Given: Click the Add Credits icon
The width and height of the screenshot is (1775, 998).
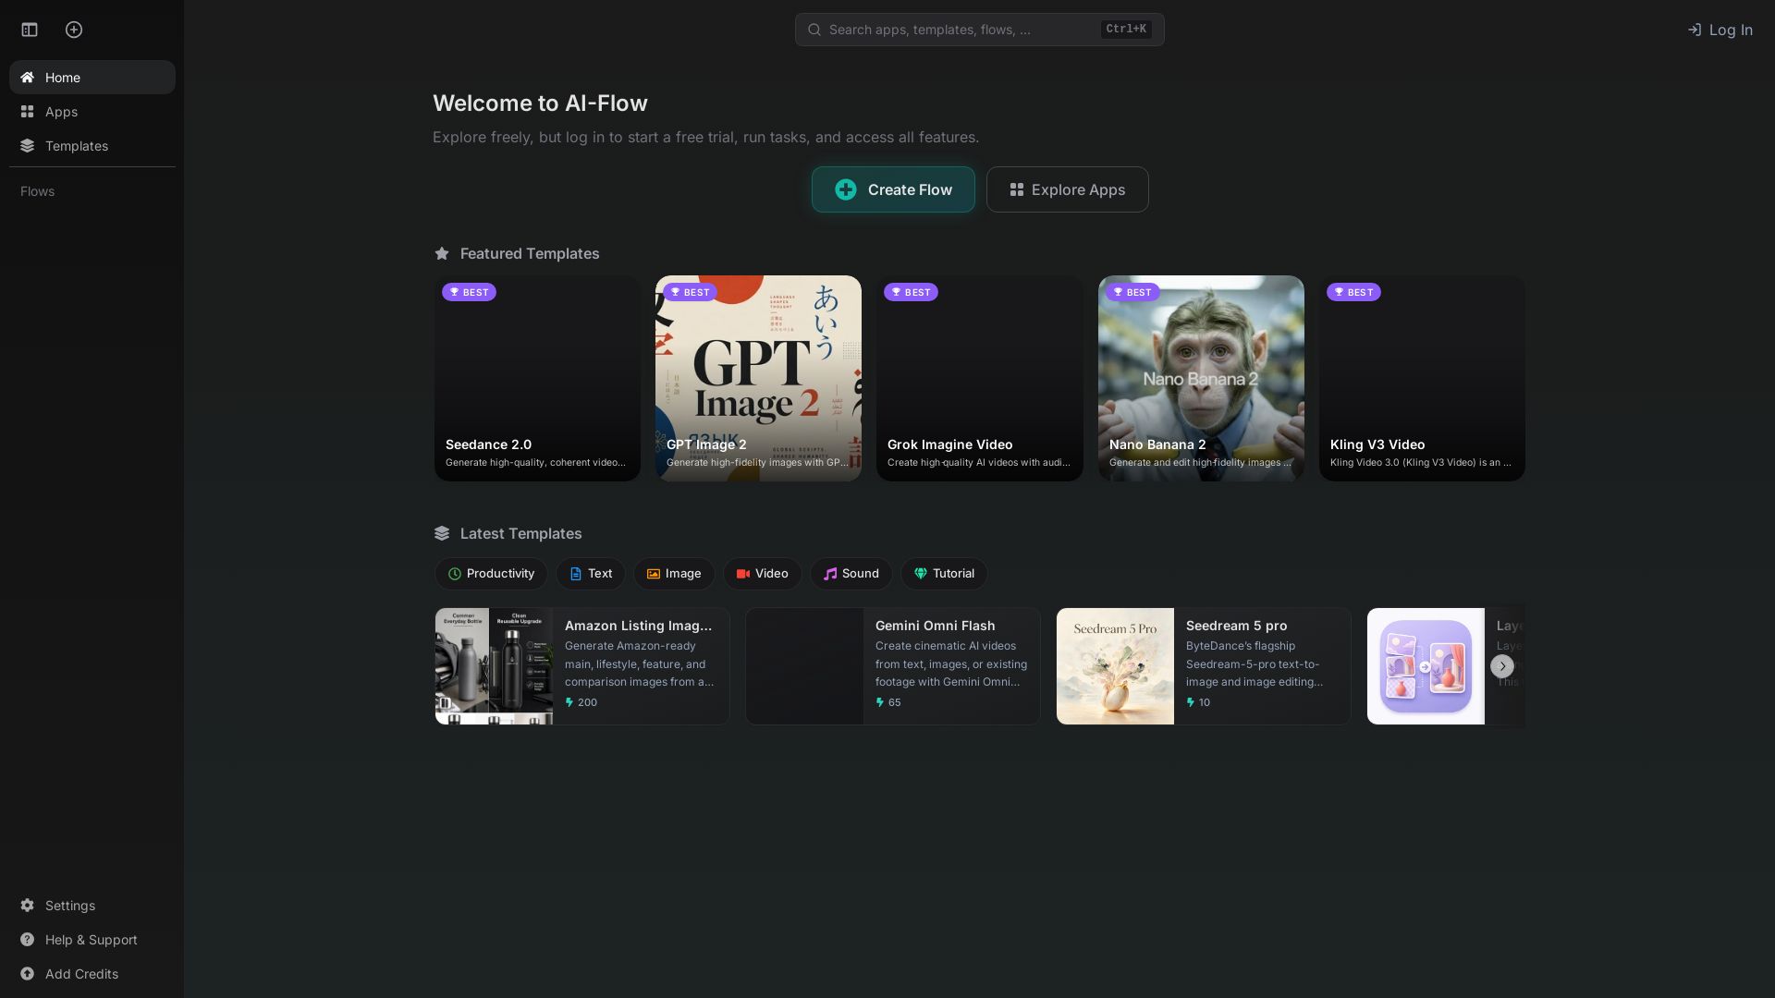Looking at the screenshot, I should (x=28, y=974).
